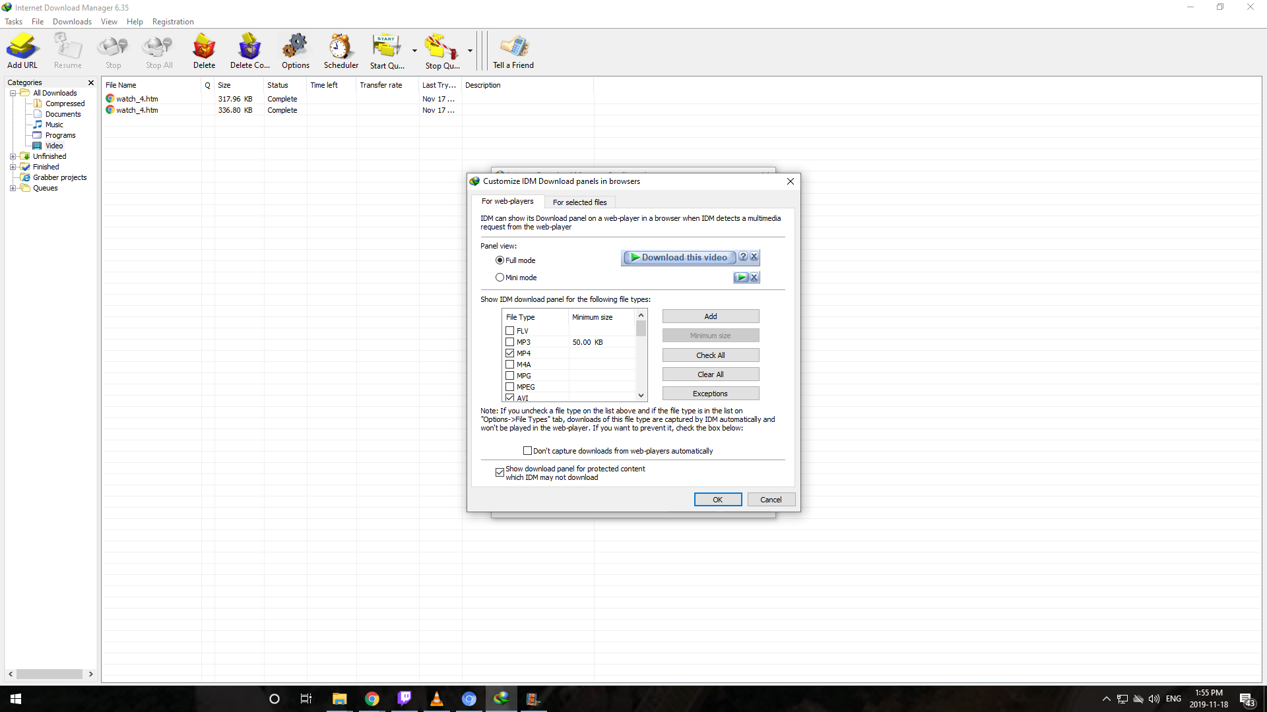
Task: Open the Registration menu
Action: (173, 22)
